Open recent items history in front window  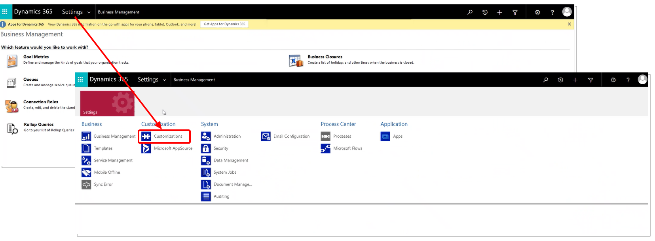click(x=560, y=80)
